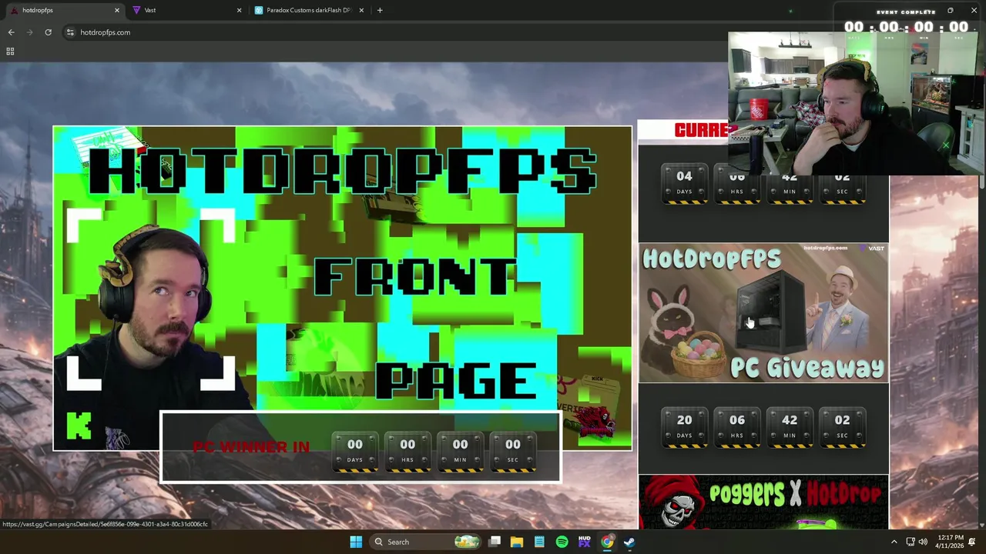Open Spotify from the taskbar
The height and width of the screenshot is (554, 986).
click(x=562, y=542)
